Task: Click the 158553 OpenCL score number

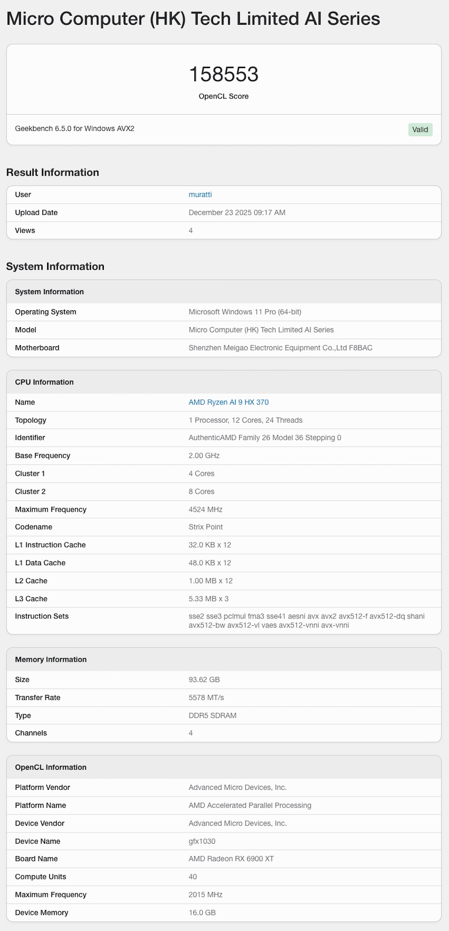Action: click(223, 74)
